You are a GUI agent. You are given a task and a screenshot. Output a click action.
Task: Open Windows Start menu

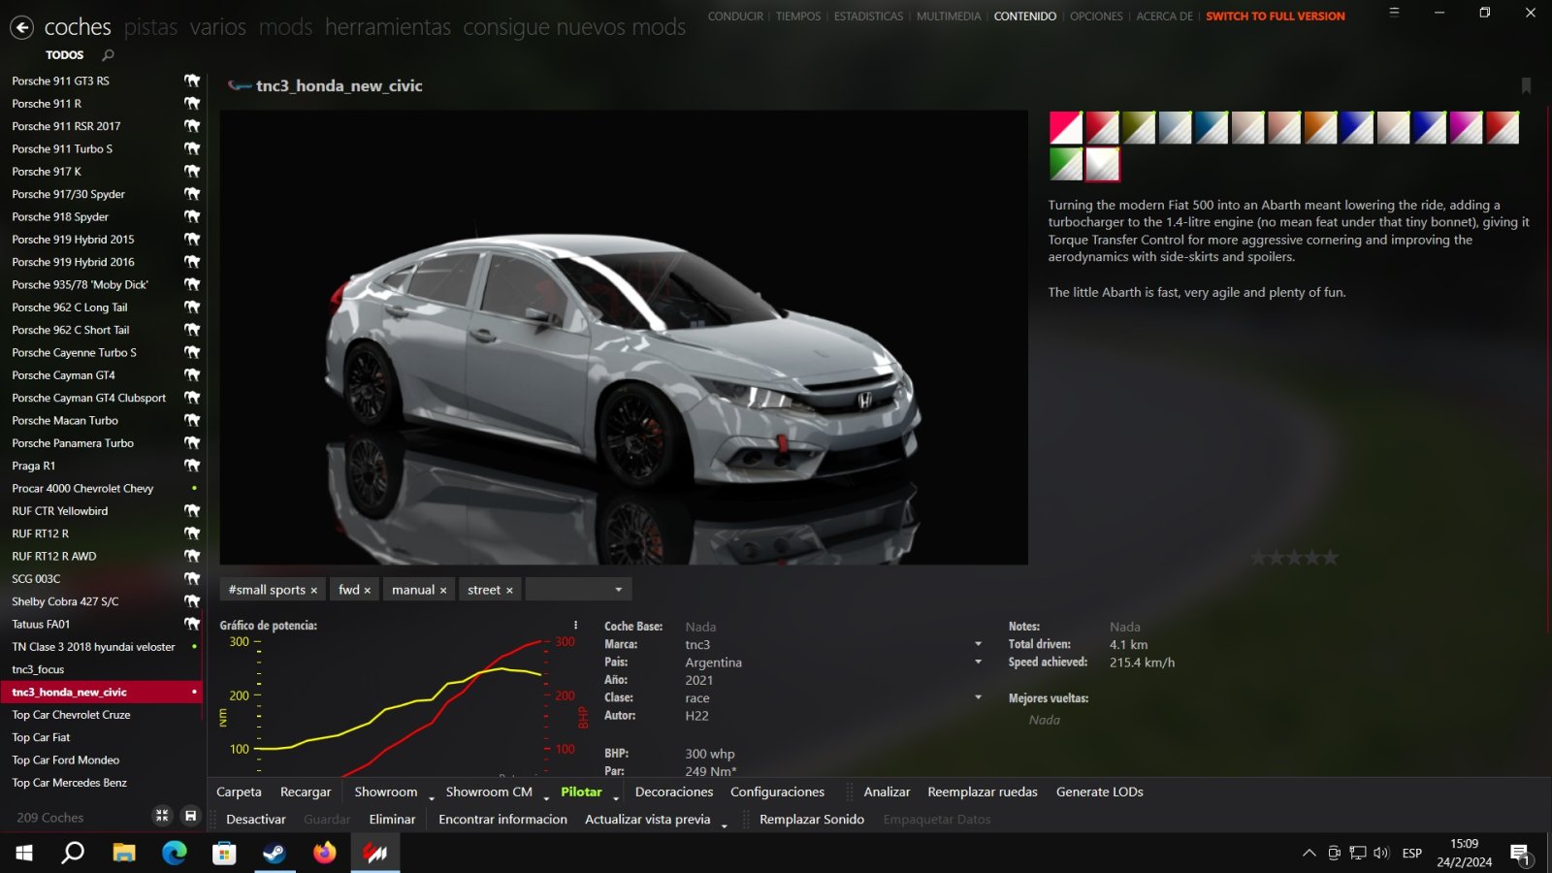24,853
